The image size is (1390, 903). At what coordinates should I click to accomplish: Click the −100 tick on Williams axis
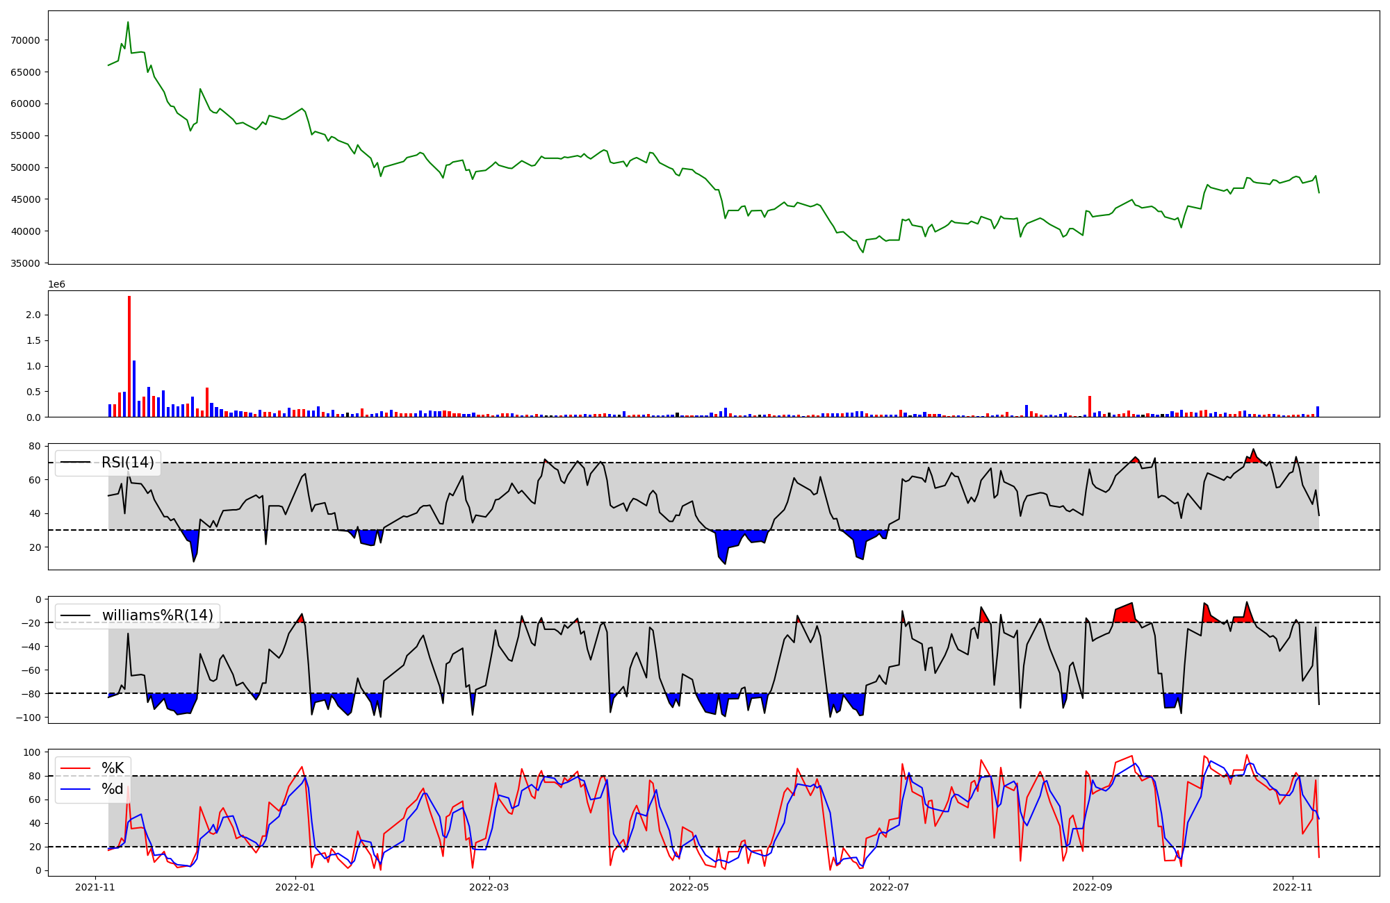pos(28,718)
